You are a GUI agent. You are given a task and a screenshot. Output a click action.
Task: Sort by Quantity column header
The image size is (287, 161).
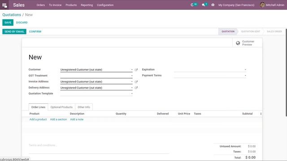[x=121, y=114]
